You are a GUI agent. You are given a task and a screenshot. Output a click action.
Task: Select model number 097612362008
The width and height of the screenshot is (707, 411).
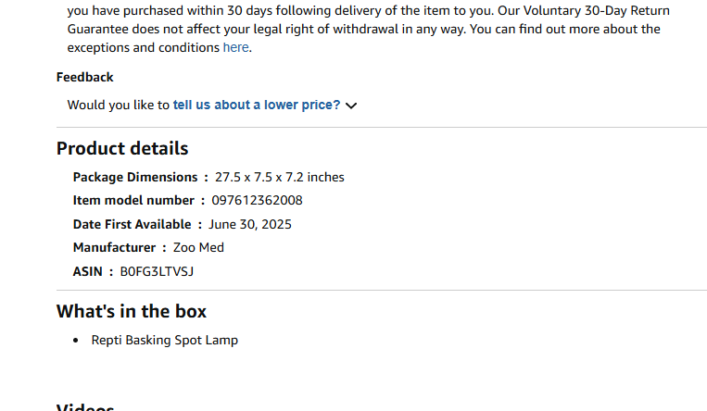pos(257,200)
